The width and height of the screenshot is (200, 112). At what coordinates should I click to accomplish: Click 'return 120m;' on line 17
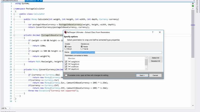[x=39, y=46]
